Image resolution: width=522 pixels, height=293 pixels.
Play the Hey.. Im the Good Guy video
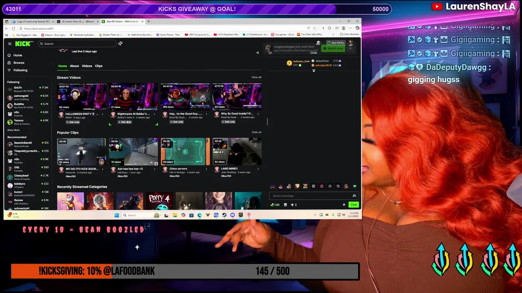click(185, 97)
